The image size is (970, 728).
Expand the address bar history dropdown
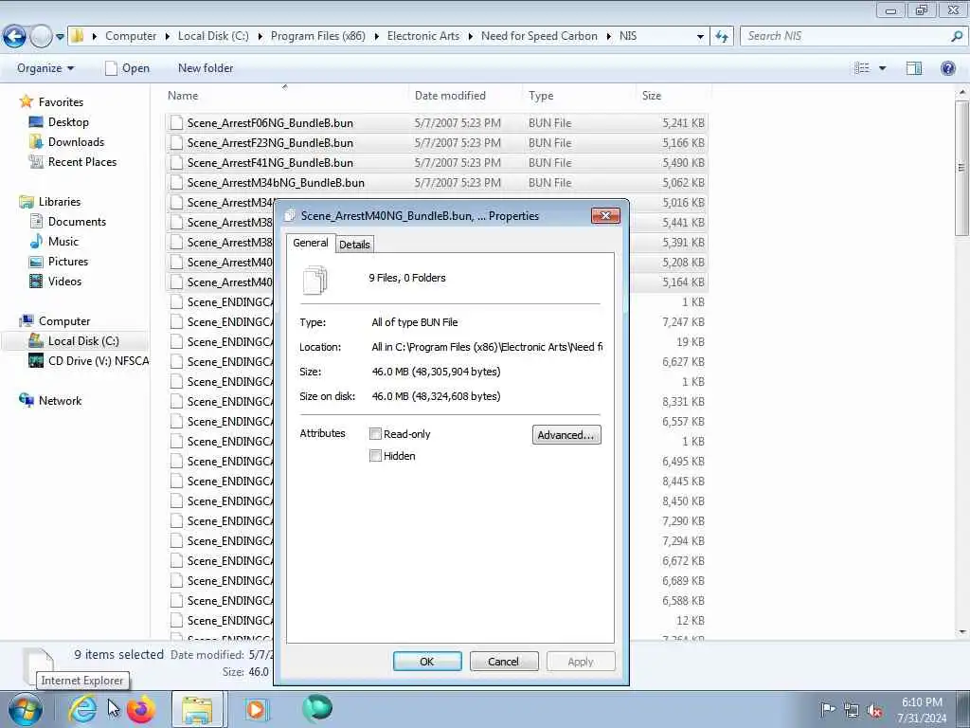pos(700,37)
